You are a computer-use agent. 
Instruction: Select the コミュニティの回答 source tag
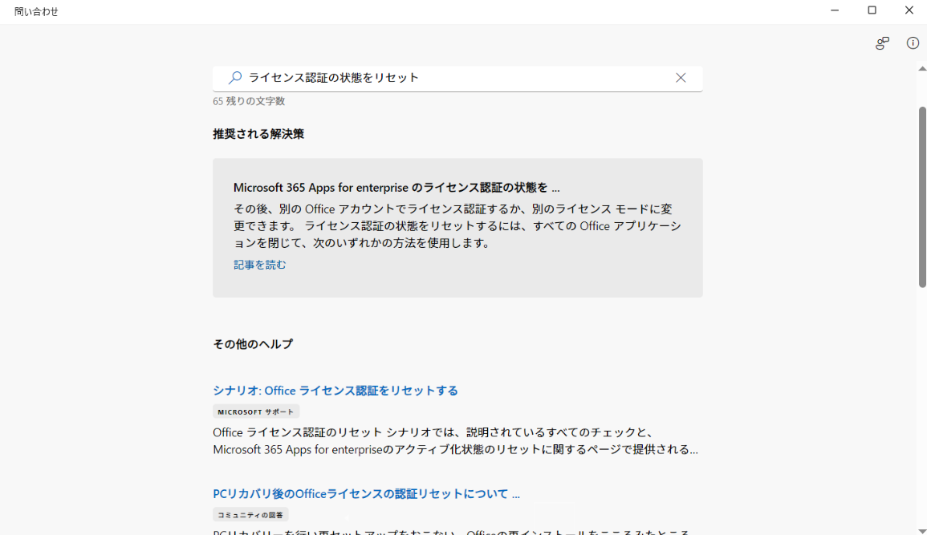click(250, 514)
